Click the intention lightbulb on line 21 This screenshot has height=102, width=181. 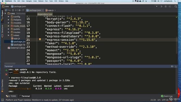pos(40,39)
